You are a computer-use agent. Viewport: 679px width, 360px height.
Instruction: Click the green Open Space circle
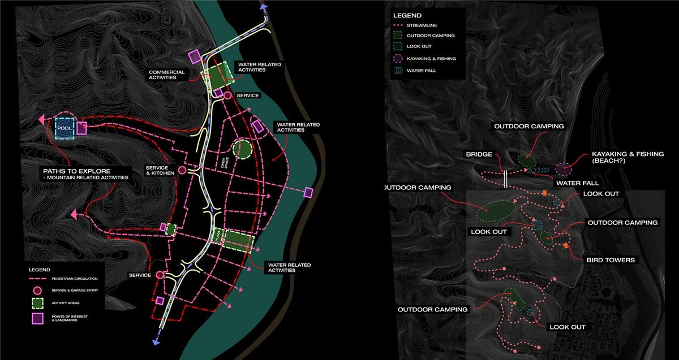pyautogui.click(x=242, y=149)
